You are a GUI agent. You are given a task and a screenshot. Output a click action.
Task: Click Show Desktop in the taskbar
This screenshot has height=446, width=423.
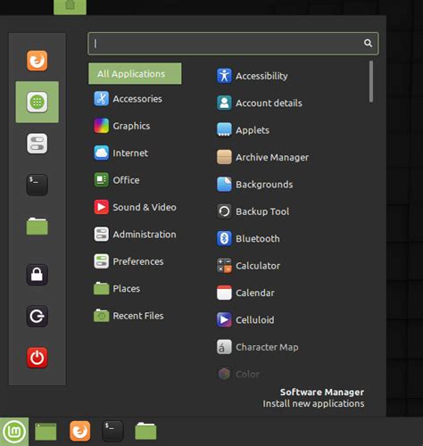tap(46, 432)
